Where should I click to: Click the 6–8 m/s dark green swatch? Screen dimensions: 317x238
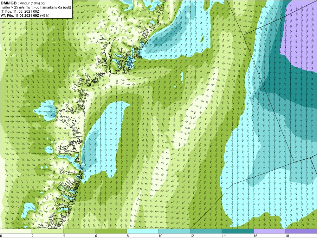tap(111, 231)
